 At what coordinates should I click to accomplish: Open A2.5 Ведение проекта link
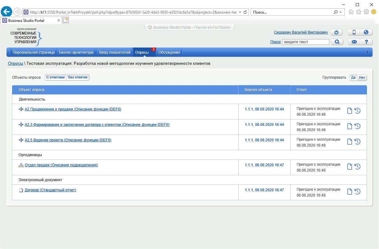68,140
